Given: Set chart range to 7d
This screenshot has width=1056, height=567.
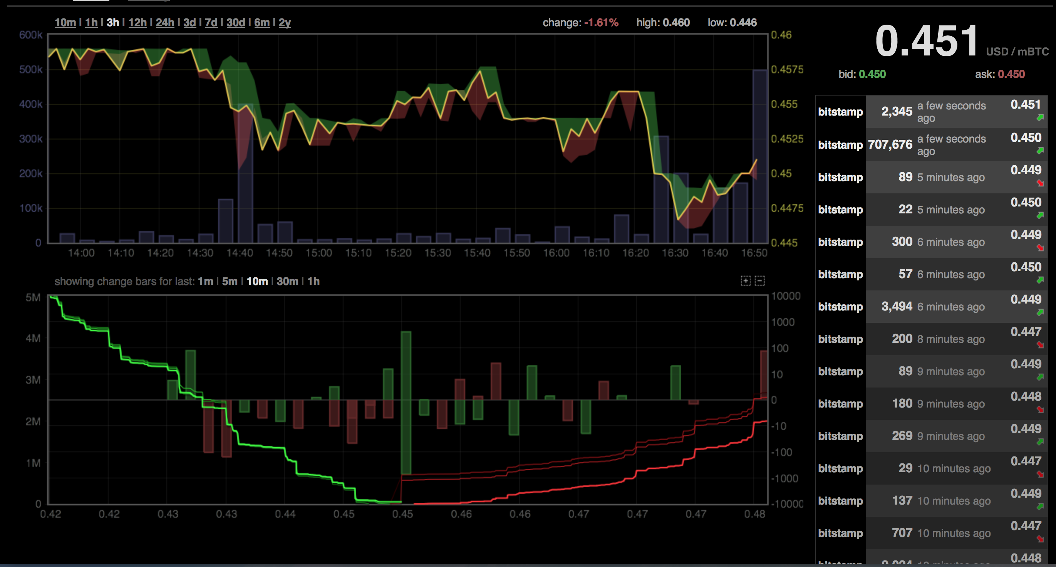Looking at the screenshot, I should pyautogui.click(x=211, y=23).
